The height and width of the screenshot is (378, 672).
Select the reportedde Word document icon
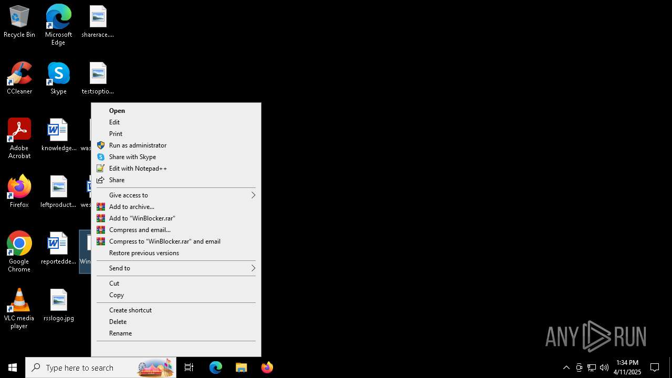(x=58, y=249)
